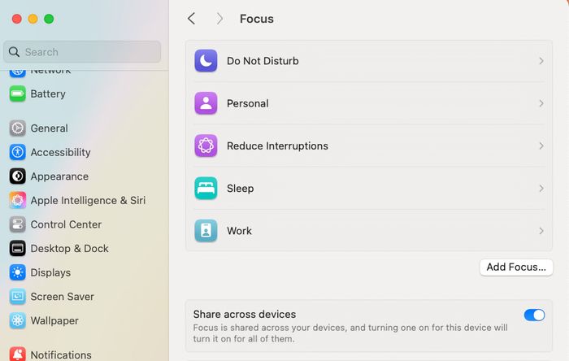Click the Share across devices heading
Screen dimensions: 569x361
(x=244, y=314)
